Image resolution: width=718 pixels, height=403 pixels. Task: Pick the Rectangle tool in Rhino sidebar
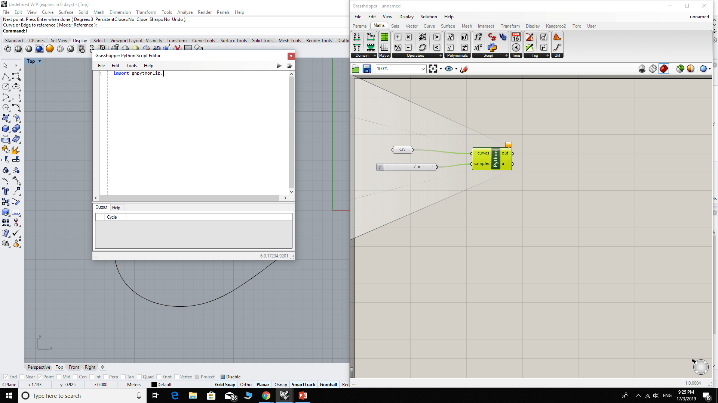click(16, 97)
